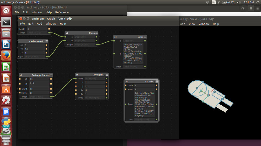The width and height of the screenshot is (261, 146).
Task: Click the clock showing 8:01 AM
Action: tap(249, 2)
